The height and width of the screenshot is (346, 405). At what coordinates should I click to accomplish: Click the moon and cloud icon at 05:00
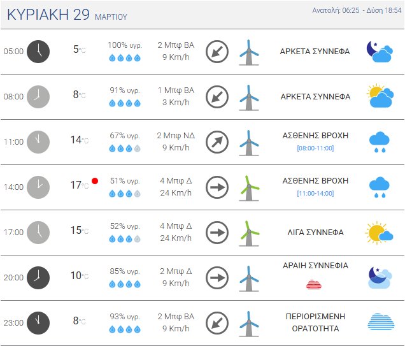click(x=379, y=52)
